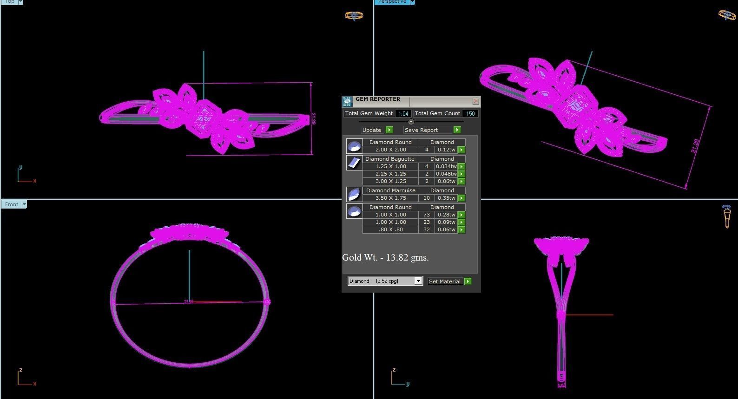Click green arrow beside baguette 3.00 X 1.25 row
Image resolution: width=738 pixels, height=399 pixels.
pos(461,181)
